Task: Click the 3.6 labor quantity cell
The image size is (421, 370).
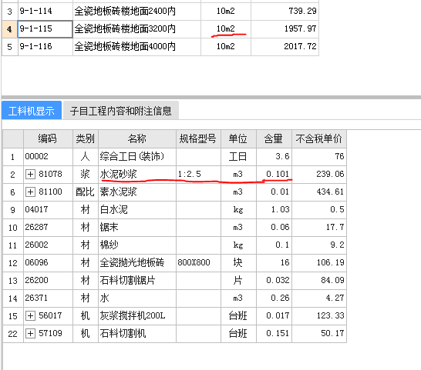Action: [274, 157]
